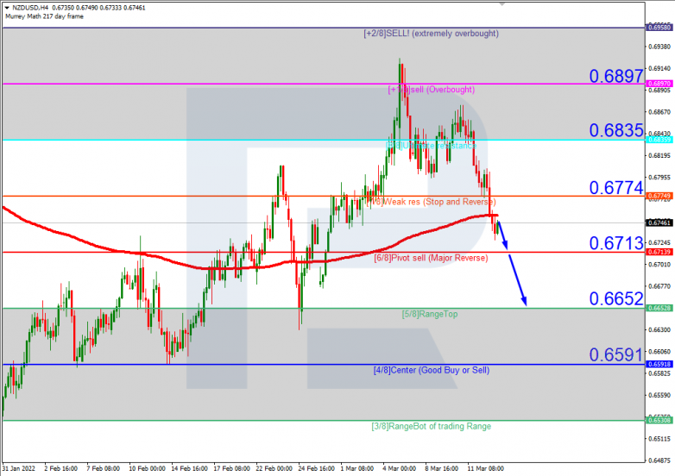Click the NZDUSD.H4 symbol title text
675x476 pixels.
pyautogui.click(x=30, y=8)
